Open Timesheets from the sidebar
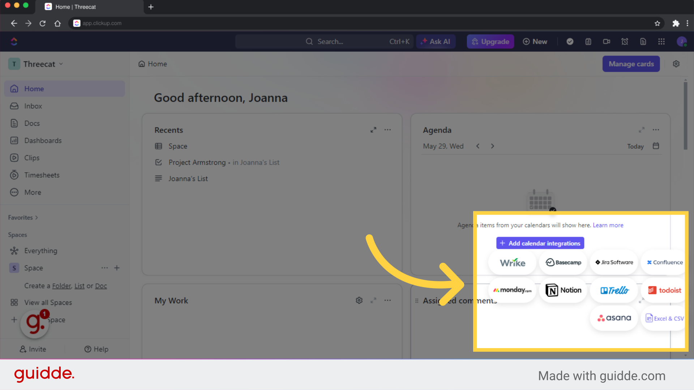 (42, 175)
